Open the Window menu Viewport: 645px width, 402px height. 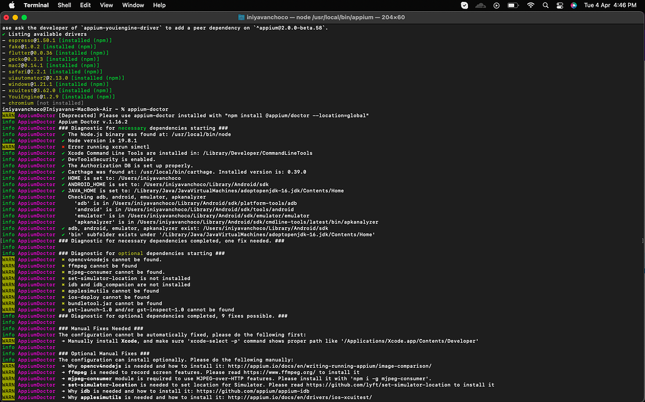pyautogui.click(x=133, y=5)
